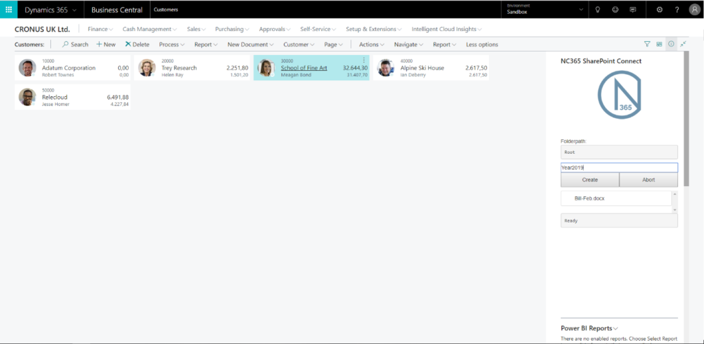The width and height of the screenshot is (704, 344).
Task: Click the CRONUS UK Ltd. company name
Action: tap(42, 29)
